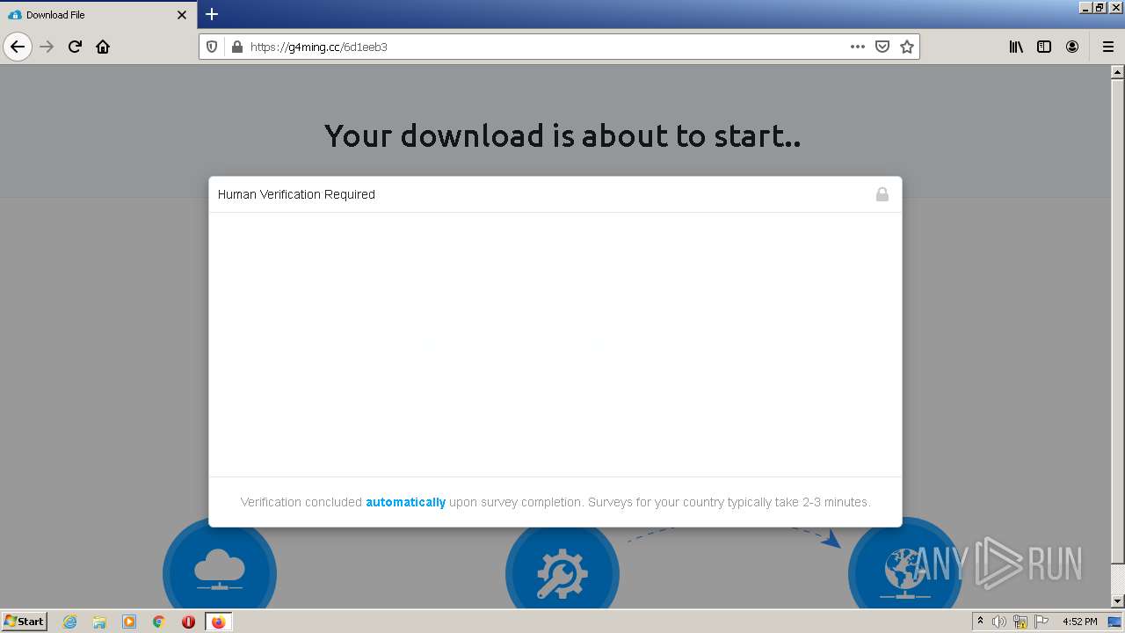Click the page scrollbar down arrow
Viewport: 1125px width, 633px height.
pos(1118,601)
